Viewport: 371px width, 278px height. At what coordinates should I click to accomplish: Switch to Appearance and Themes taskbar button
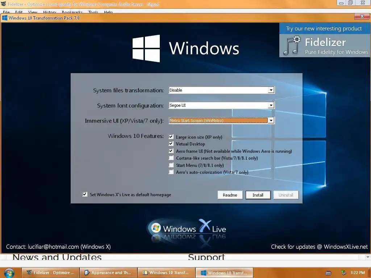coord(108,273)
